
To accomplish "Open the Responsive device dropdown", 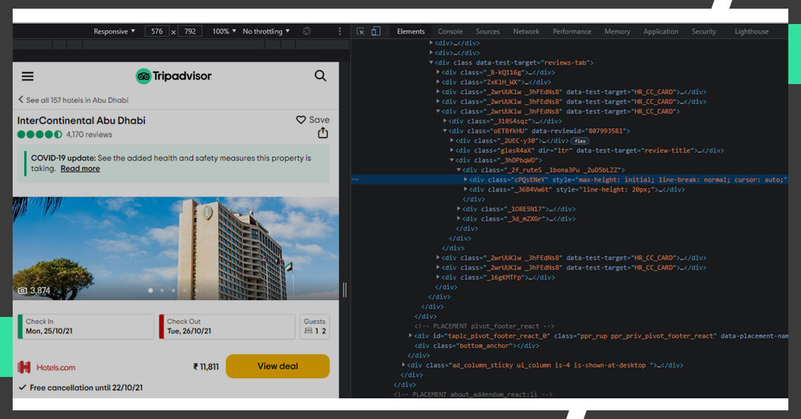I will tap(114, 31).
